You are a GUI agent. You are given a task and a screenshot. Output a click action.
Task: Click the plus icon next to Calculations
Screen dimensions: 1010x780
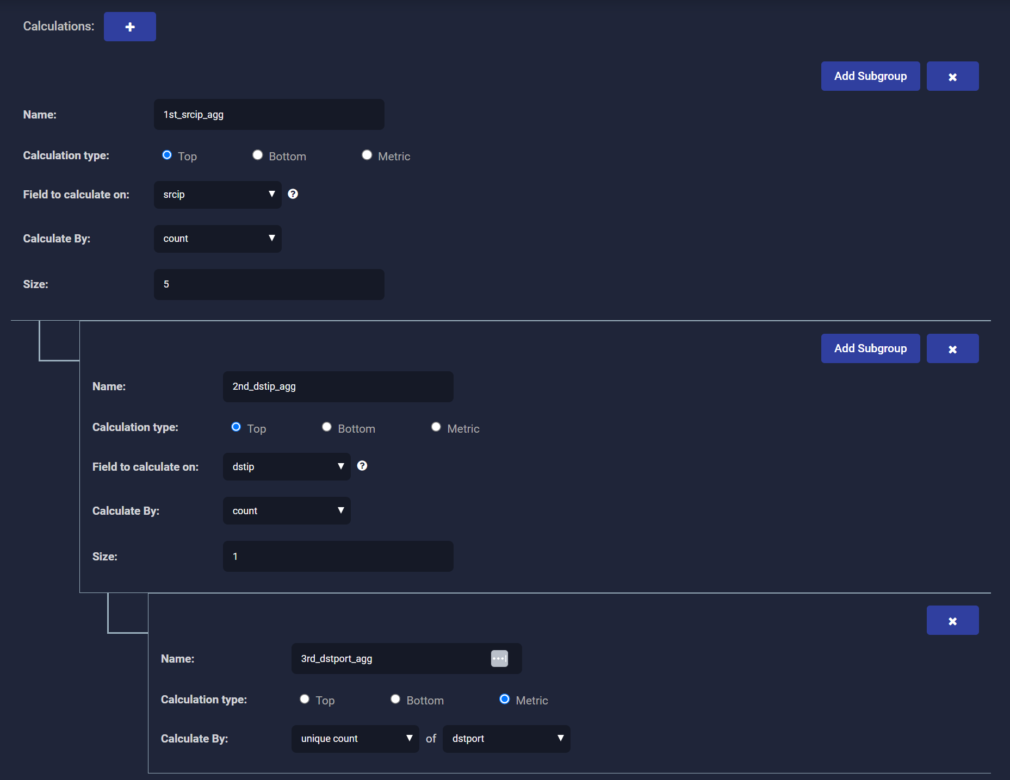pos(129,27)
